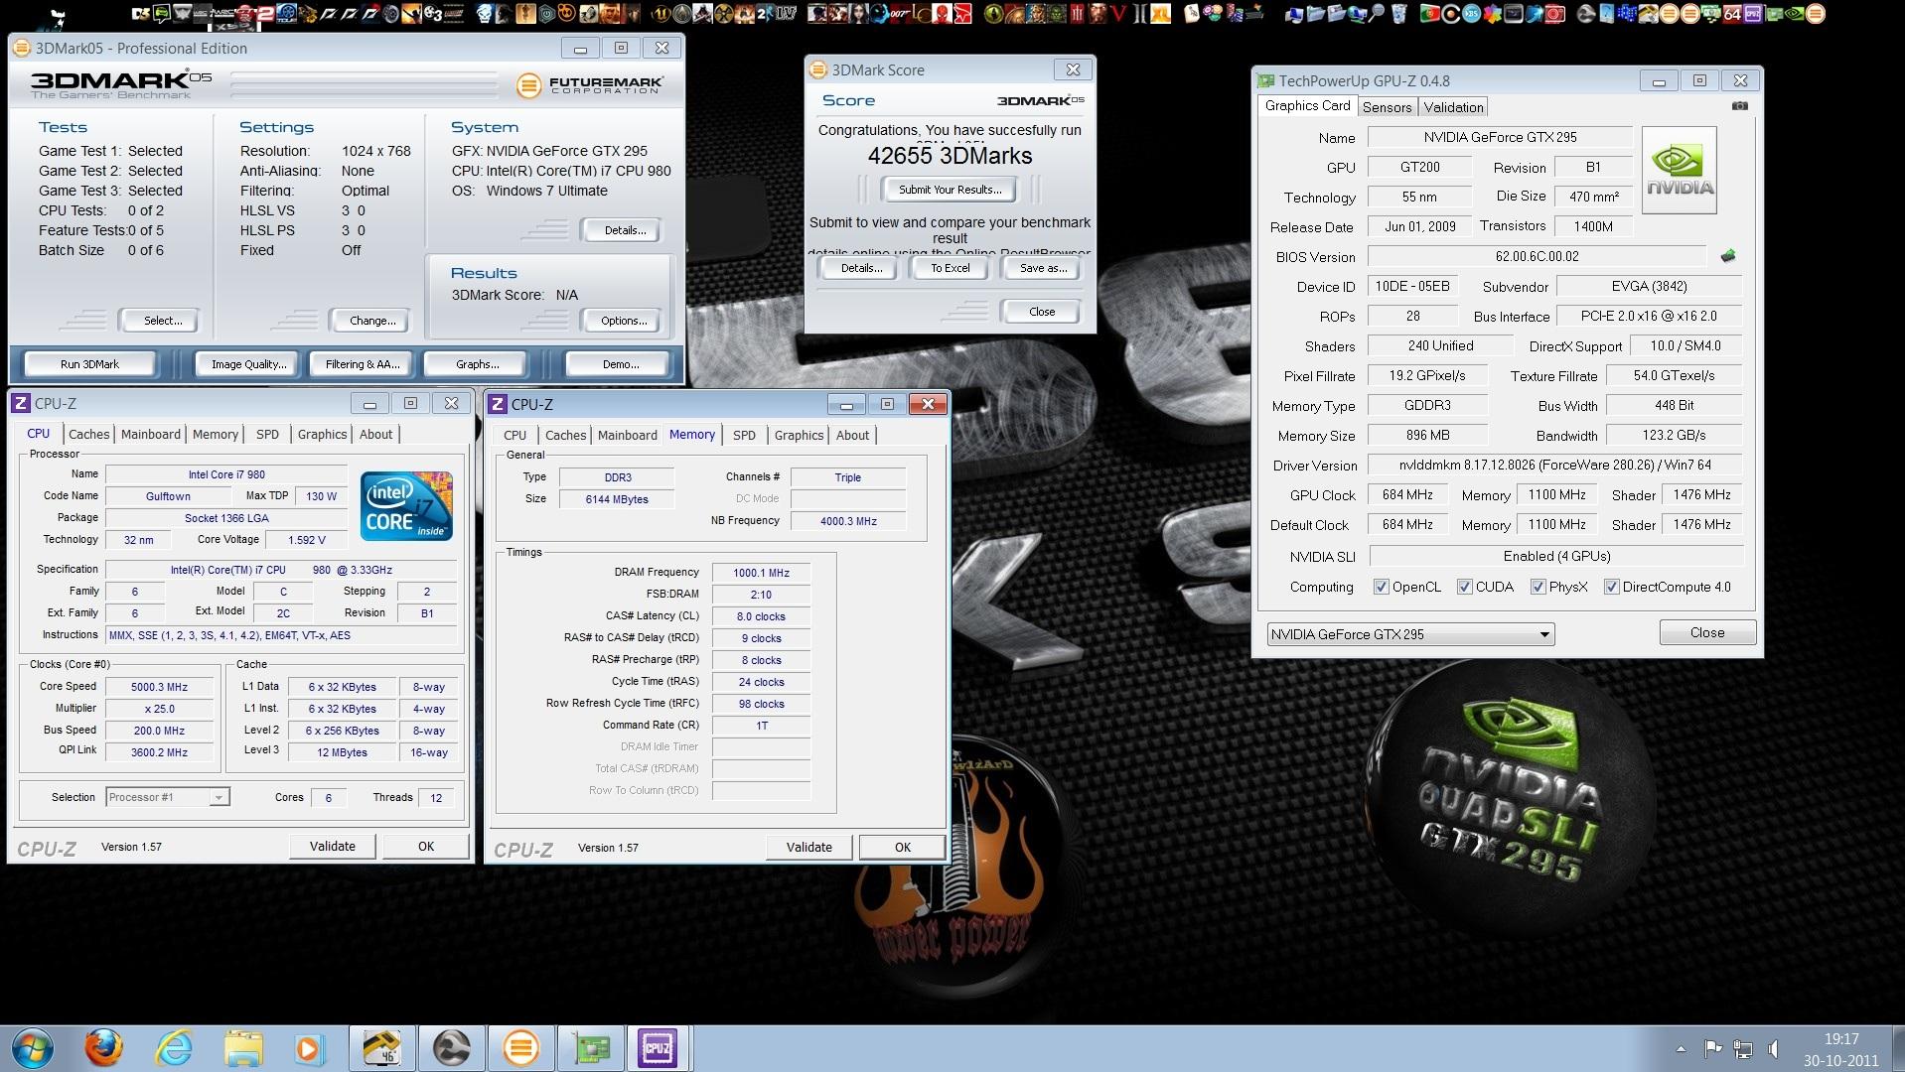
Task: Click the Action Center flag tray icon
Action: point(1712,1048)
